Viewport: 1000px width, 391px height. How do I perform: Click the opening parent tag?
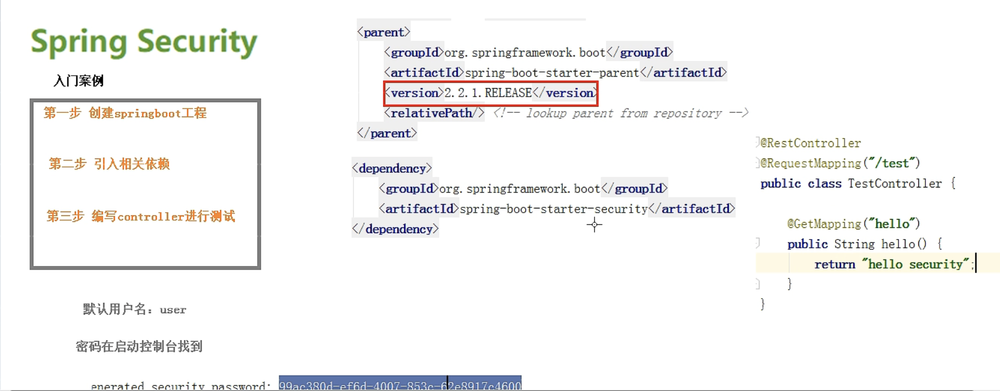point(383,32)
